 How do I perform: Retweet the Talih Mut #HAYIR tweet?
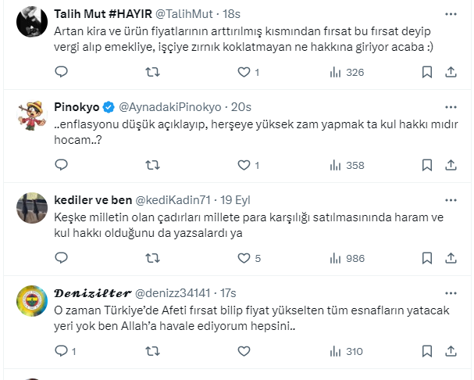point(153,73)
